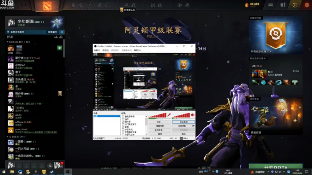Open the 游廊 tab
312x175 pixels.
click(183, 5)
